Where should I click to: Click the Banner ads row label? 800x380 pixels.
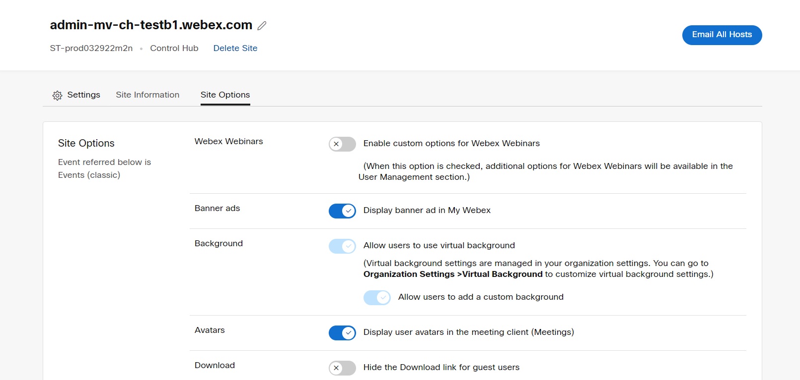coord(218,208)
